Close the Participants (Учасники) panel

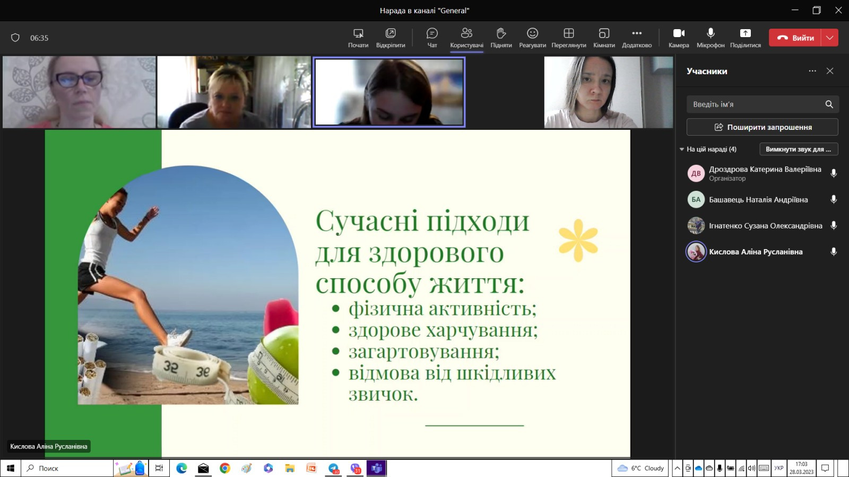(x=830, y=71)
